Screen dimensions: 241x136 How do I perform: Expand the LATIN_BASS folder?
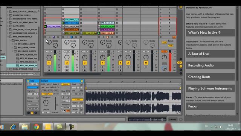pos(8,26)
